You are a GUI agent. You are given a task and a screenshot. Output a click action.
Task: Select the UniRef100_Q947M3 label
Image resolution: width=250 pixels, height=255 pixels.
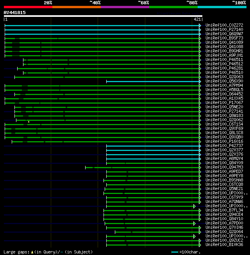[x=224, y=167]
